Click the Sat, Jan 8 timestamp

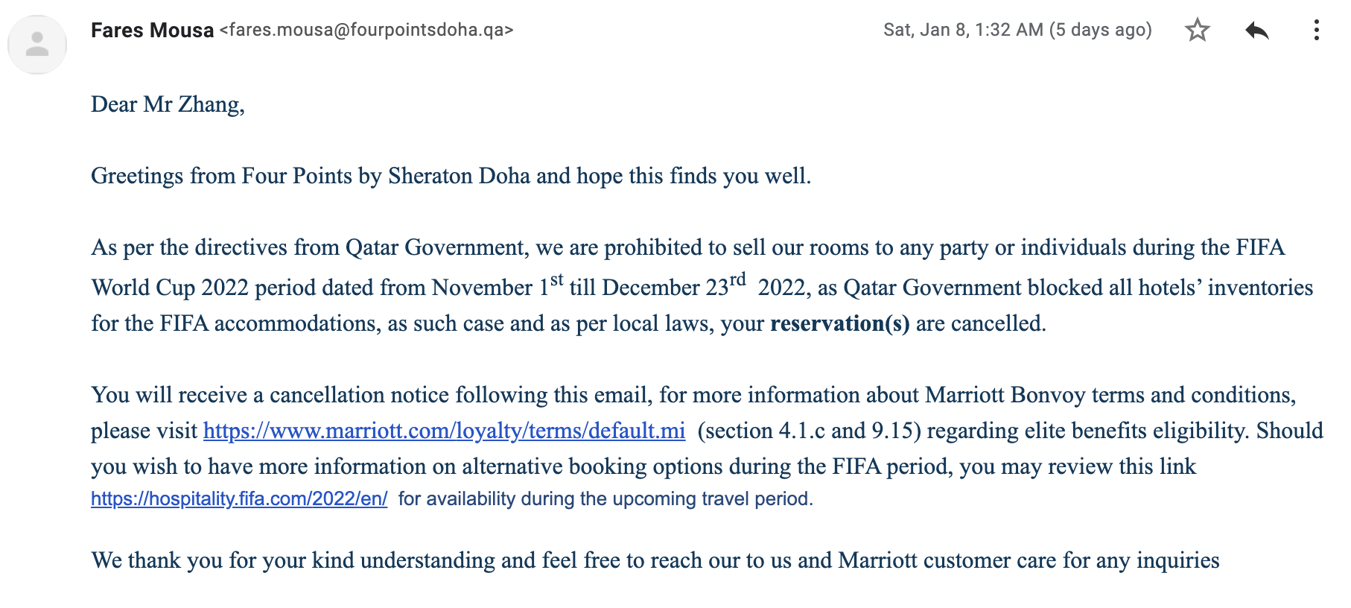coord(963,30)
